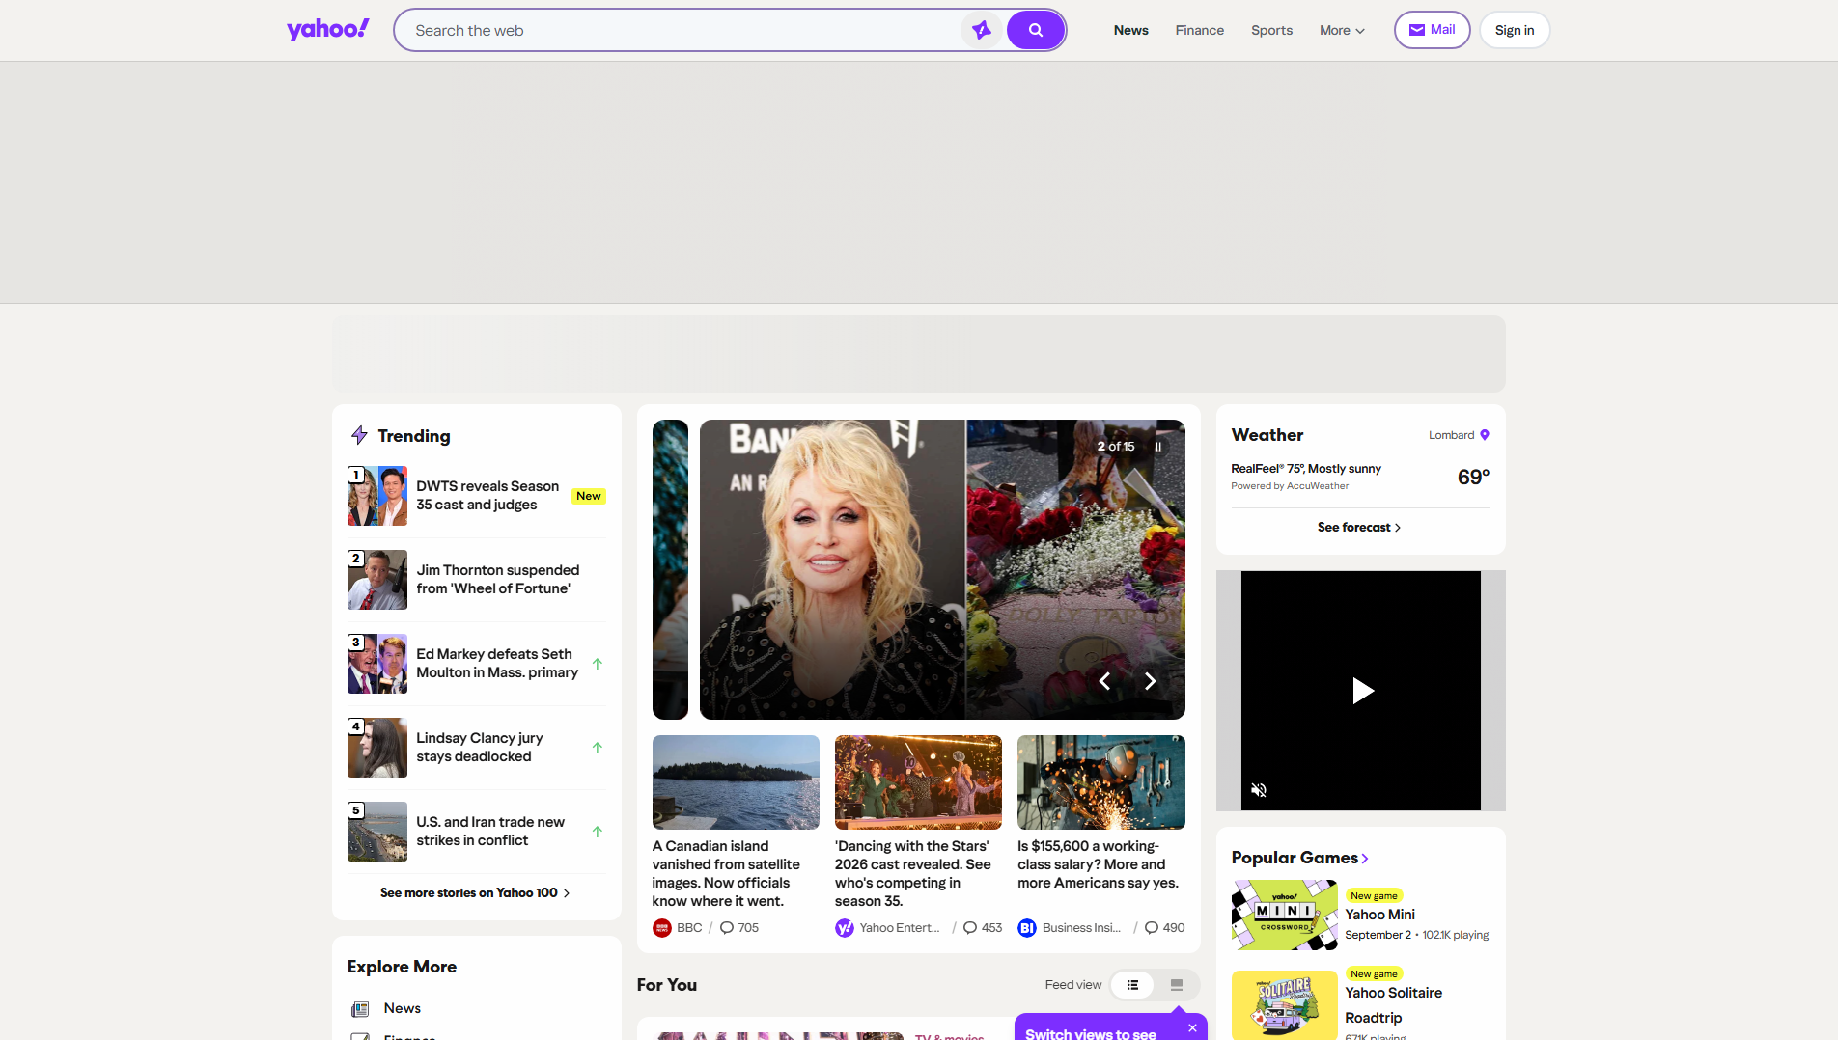Read Ed Markey defeats Seth Moulton story
The height and width of the screenshot is (1040, 1838).
pos(497,663)
